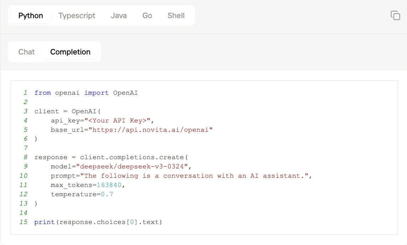Switch to the Typescript tab
Image resolution: width=407 pixels, height=245 pixels.
click(x=77, y=16)
